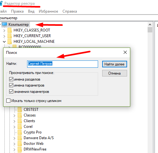
Task: Click the HKEY_LOCAL_MACHINE folder icon
Action: point(10,42)
